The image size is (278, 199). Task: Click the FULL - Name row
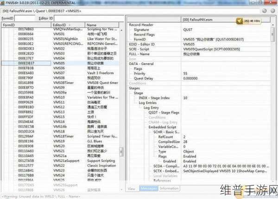(199, 54)
